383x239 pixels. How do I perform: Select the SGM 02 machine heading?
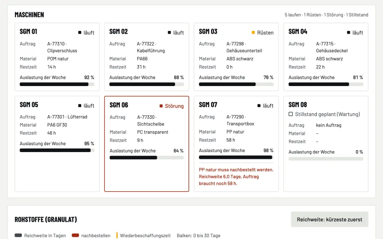click(119, 31)
